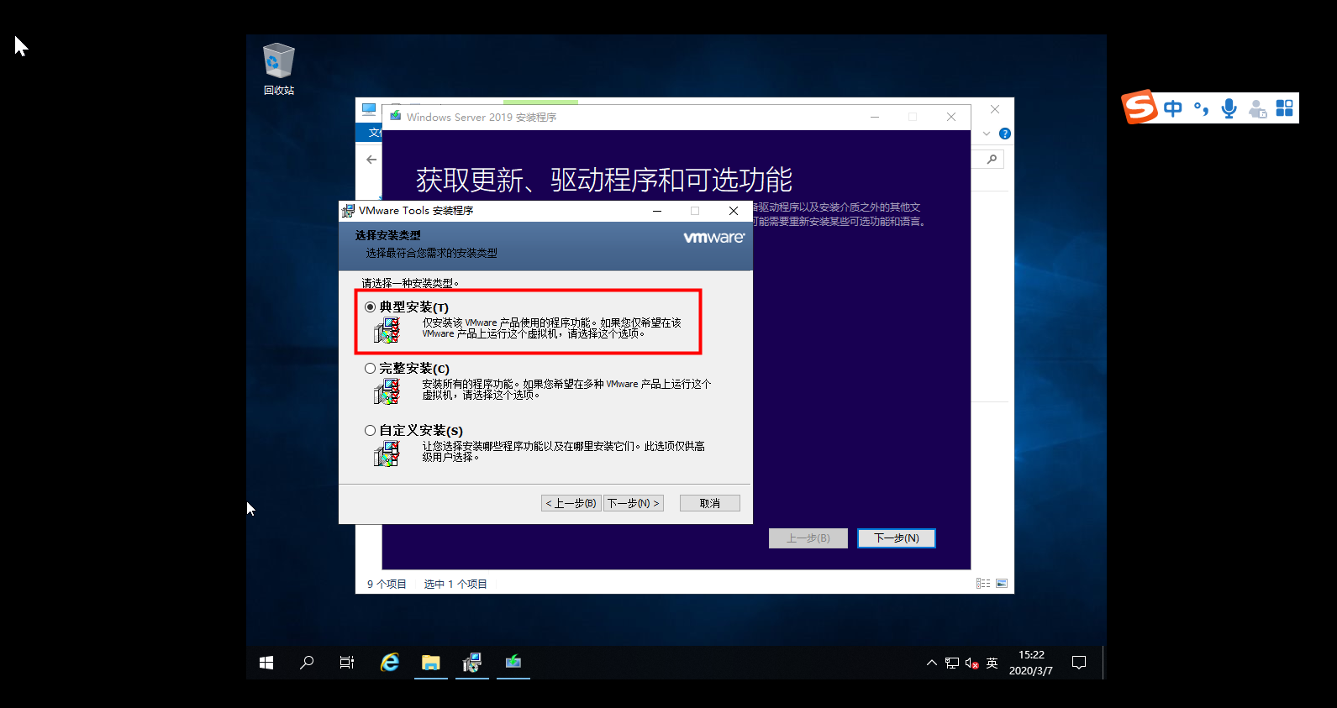Launch Internet Explorer from taskbar

pos(390,663)
